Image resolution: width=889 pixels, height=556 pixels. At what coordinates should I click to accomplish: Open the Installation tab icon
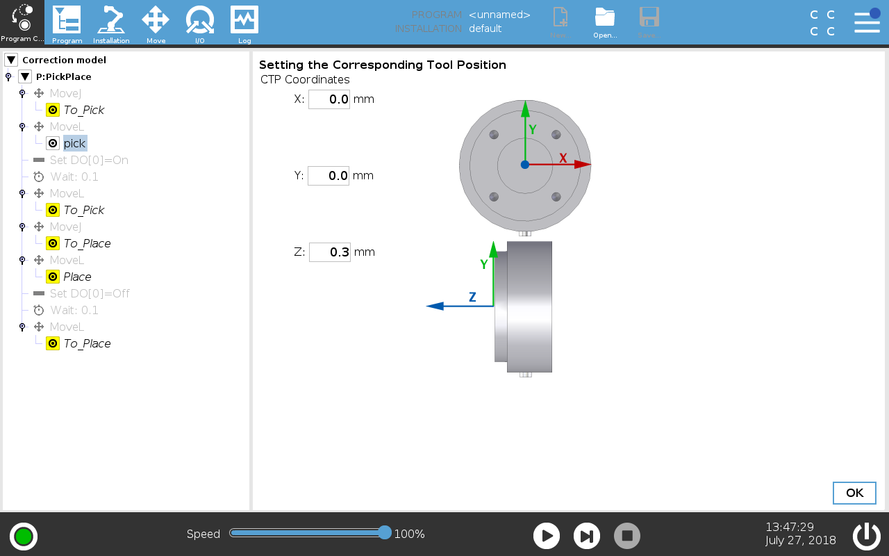[x=111, y=21]
